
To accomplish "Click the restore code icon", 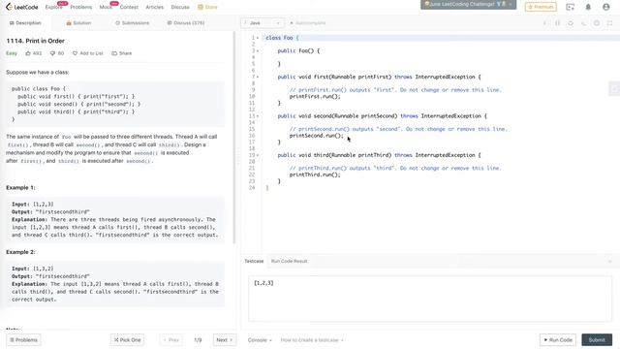I will pos(583,23).
